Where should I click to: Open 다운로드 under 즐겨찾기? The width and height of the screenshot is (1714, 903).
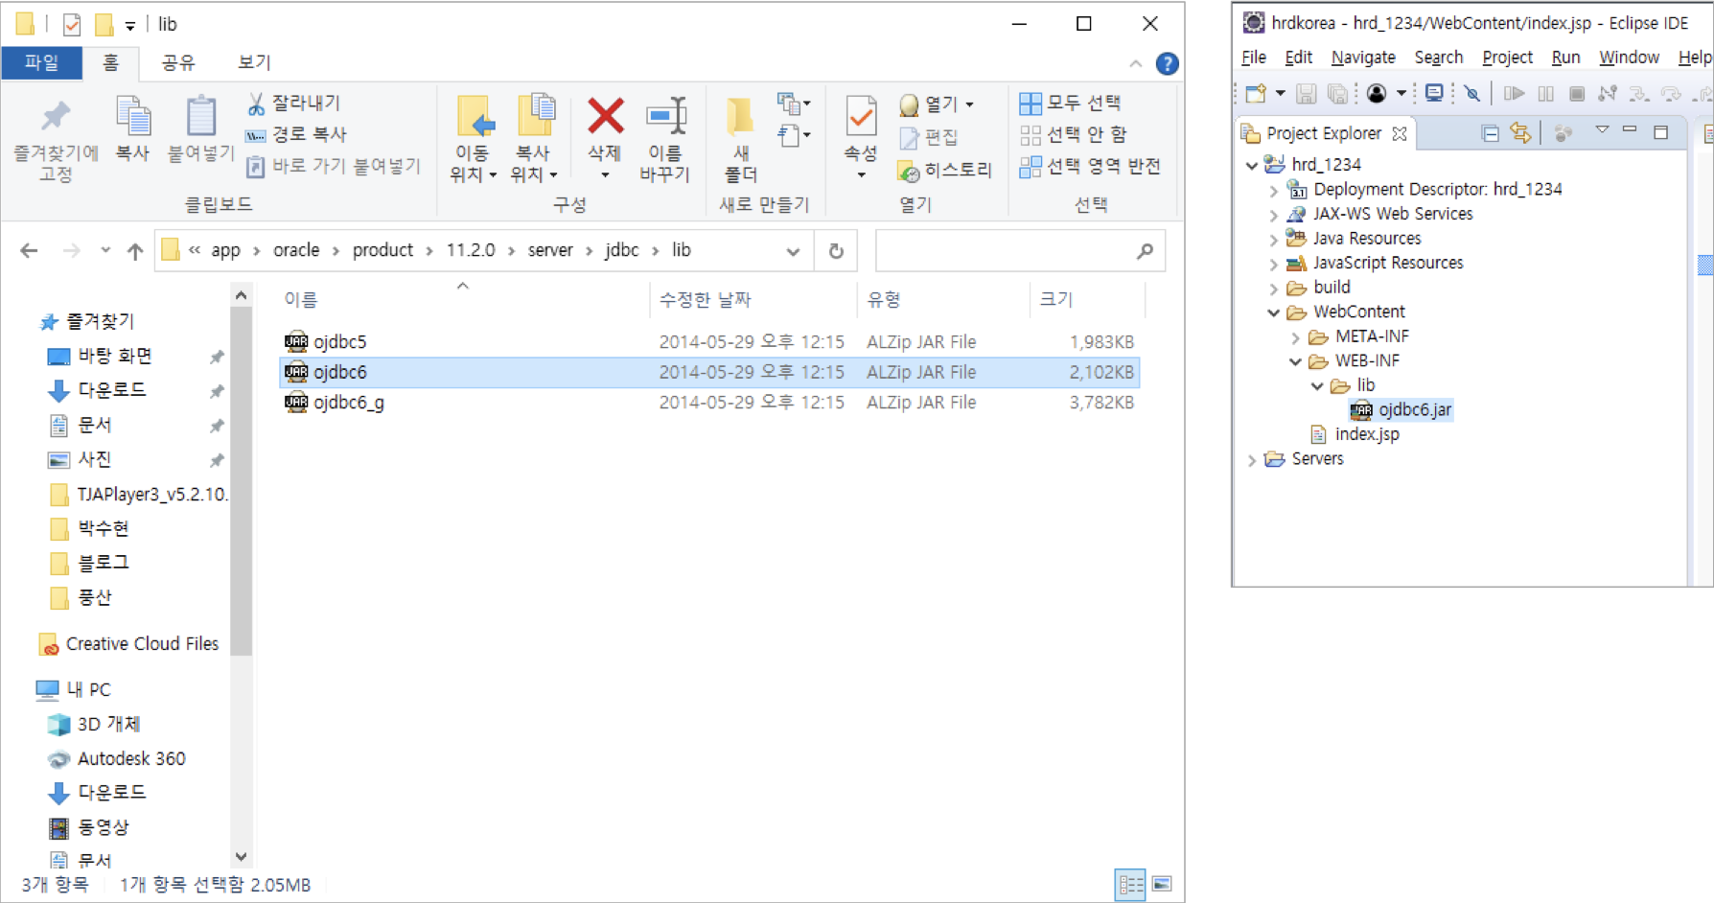(111, 390)
